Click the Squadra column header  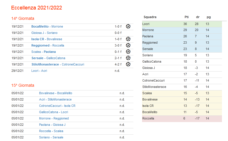pyautogui.click(x=150, y=17)
